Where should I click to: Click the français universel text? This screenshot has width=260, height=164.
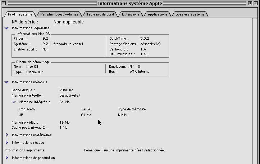click(68, 44)
